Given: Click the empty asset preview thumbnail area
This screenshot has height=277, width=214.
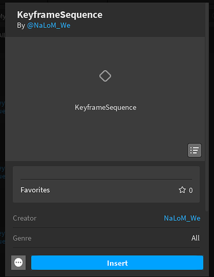Looking at the screenshot, I should pos(105,99).
